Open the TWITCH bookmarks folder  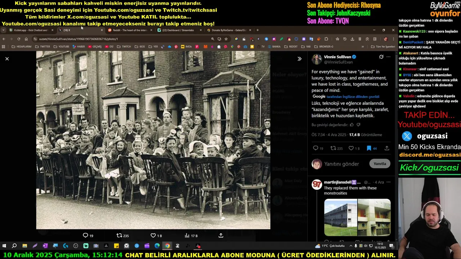tap(124, 47)
